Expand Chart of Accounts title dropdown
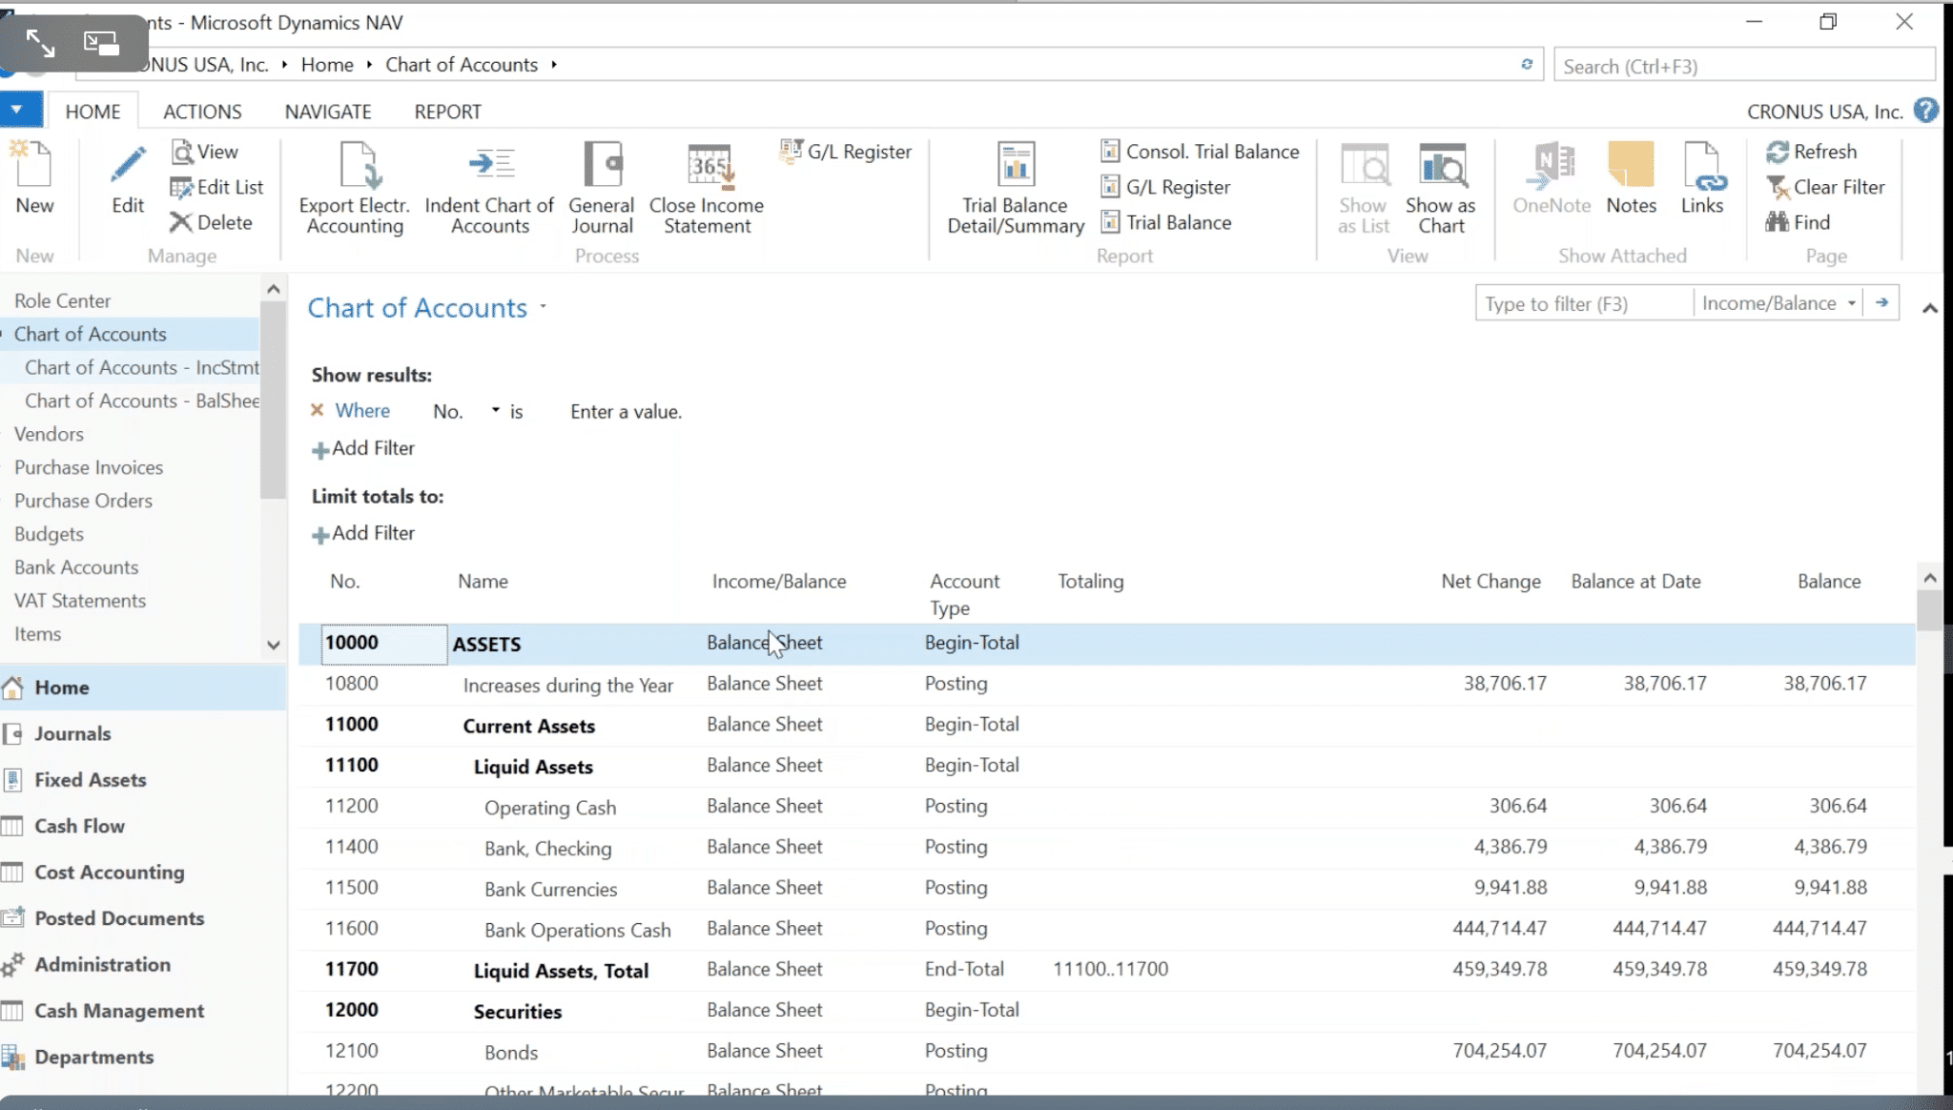 click(x=543, y=307)
